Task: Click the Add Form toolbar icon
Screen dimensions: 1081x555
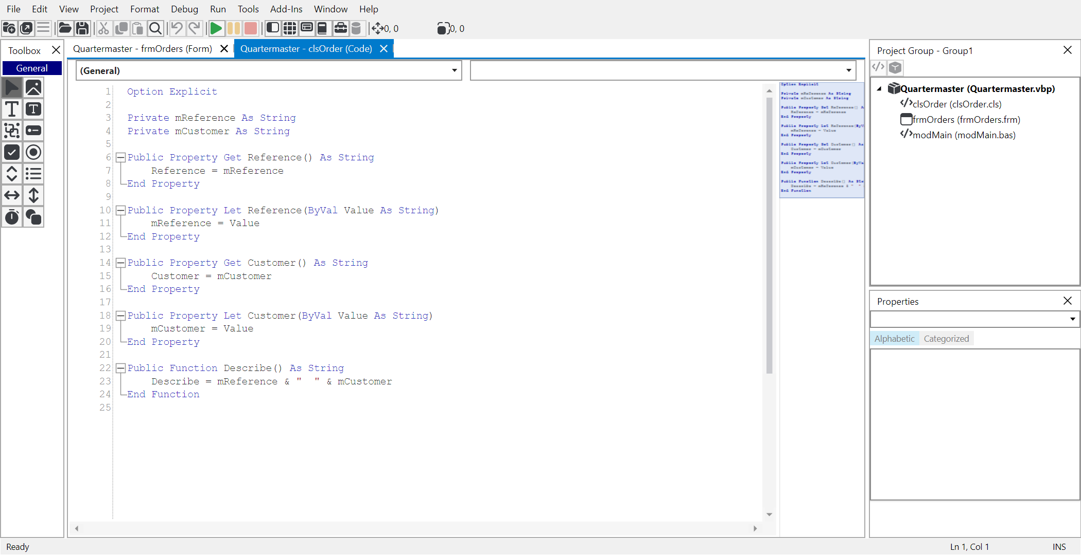Action: point(26,28)
